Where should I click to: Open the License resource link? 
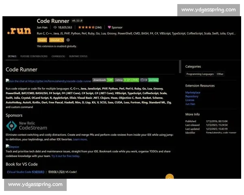click(190, 100)
